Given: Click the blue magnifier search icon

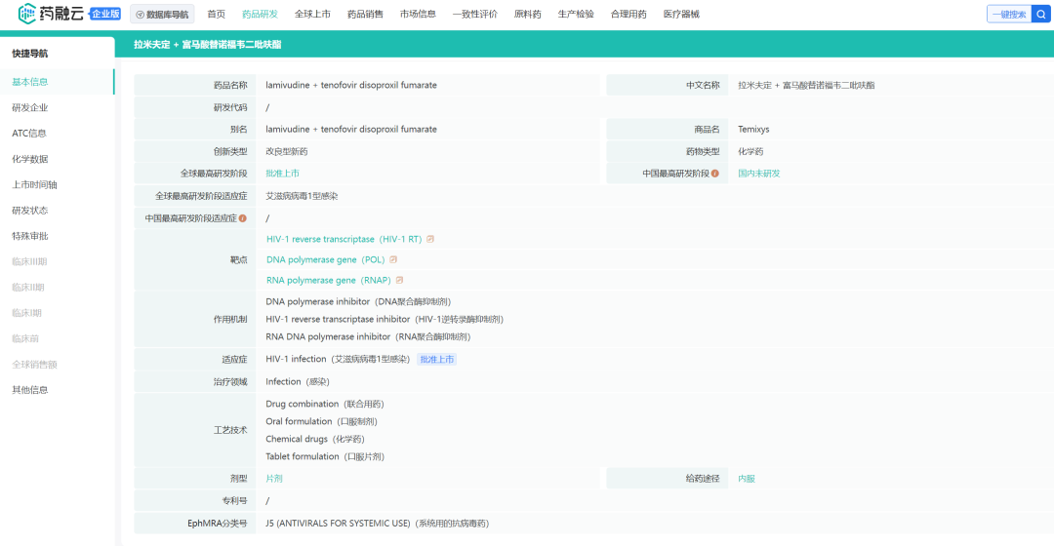Looking at the screenshot, I should tap(1040, 14).
